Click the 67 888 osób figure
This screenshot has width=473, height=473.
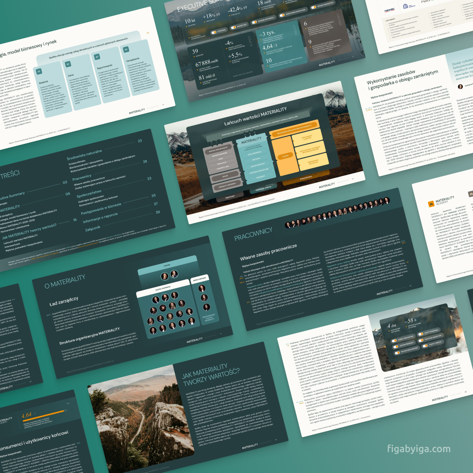[207, 63]
